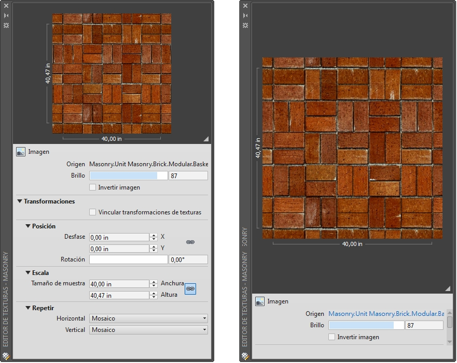Image resolution: width=457 pixels, height=363 pixels.
Task: Collapse the Posición section
Action: (28, 226)
